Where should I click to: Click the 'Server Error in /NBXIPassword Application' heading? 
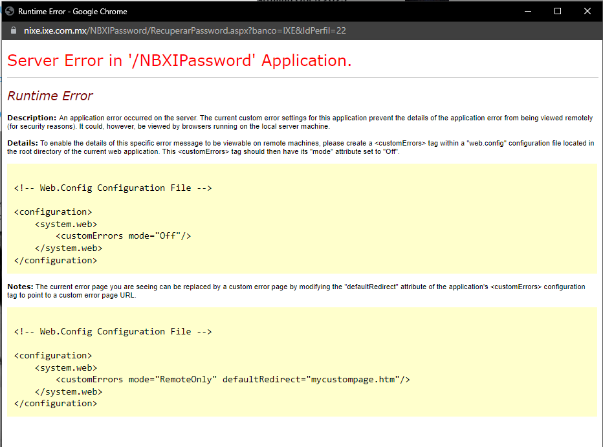(179, 61)
